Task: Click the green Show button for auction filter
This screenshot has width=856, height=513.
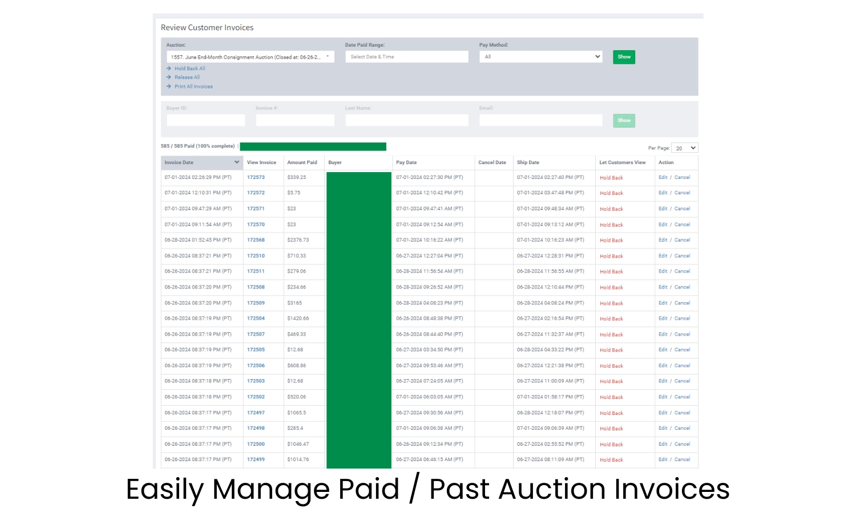Action: tap(624, 57)
